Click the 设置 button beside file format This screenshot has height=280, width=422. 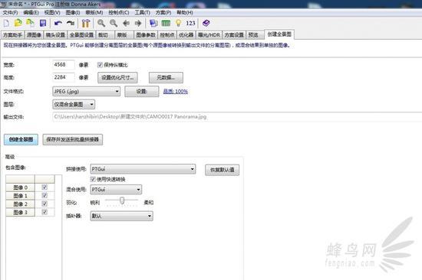(142, 92)
